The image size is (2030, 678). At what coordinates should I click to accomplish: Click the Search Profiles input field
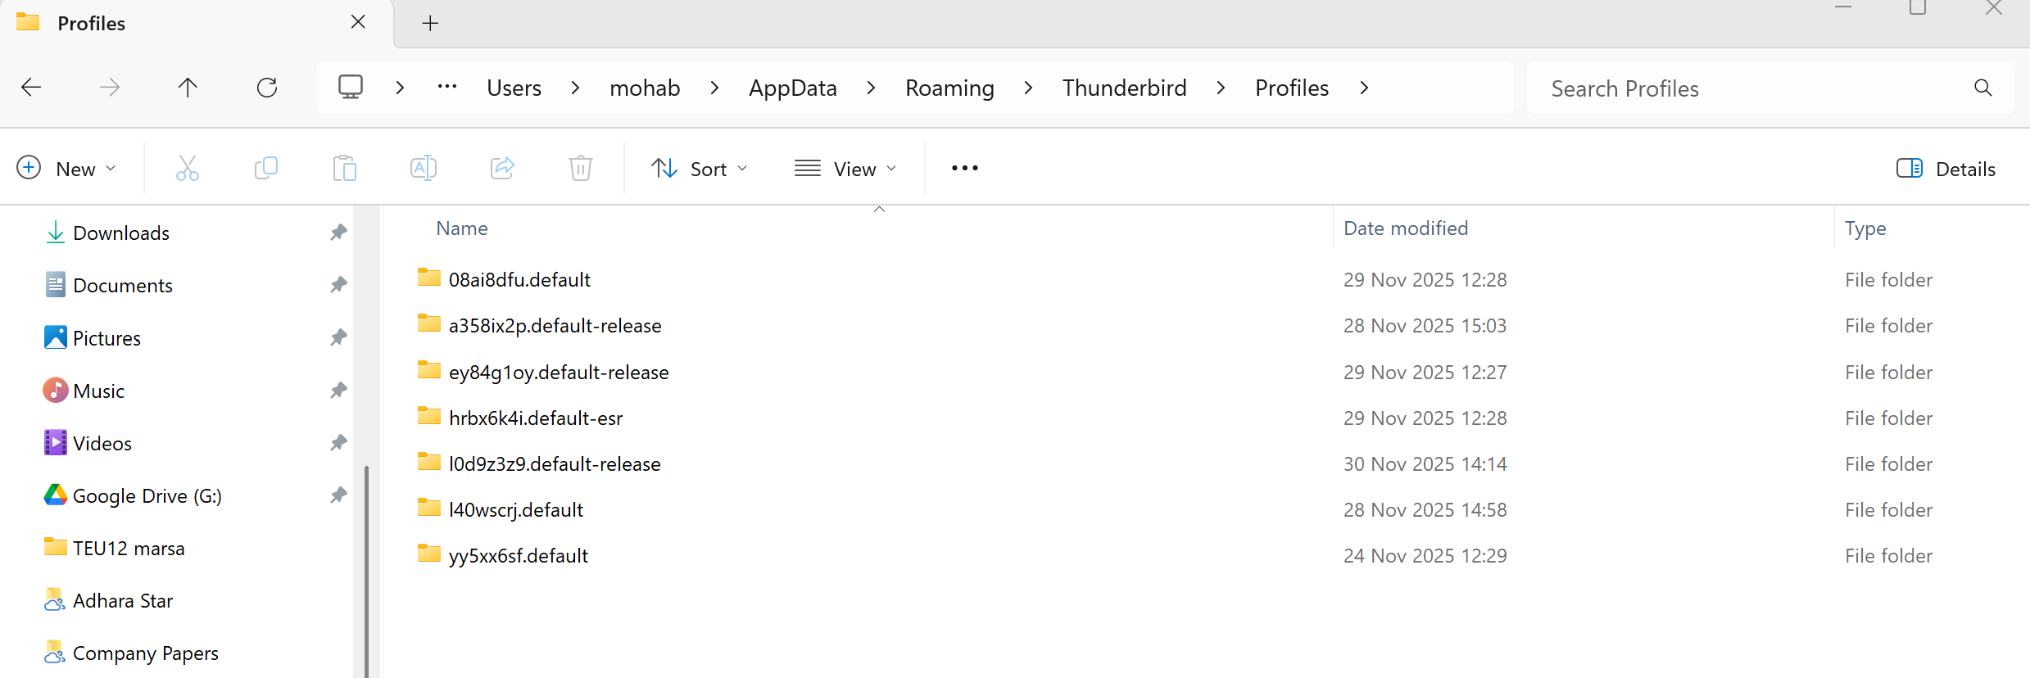tap(1753, 88)
